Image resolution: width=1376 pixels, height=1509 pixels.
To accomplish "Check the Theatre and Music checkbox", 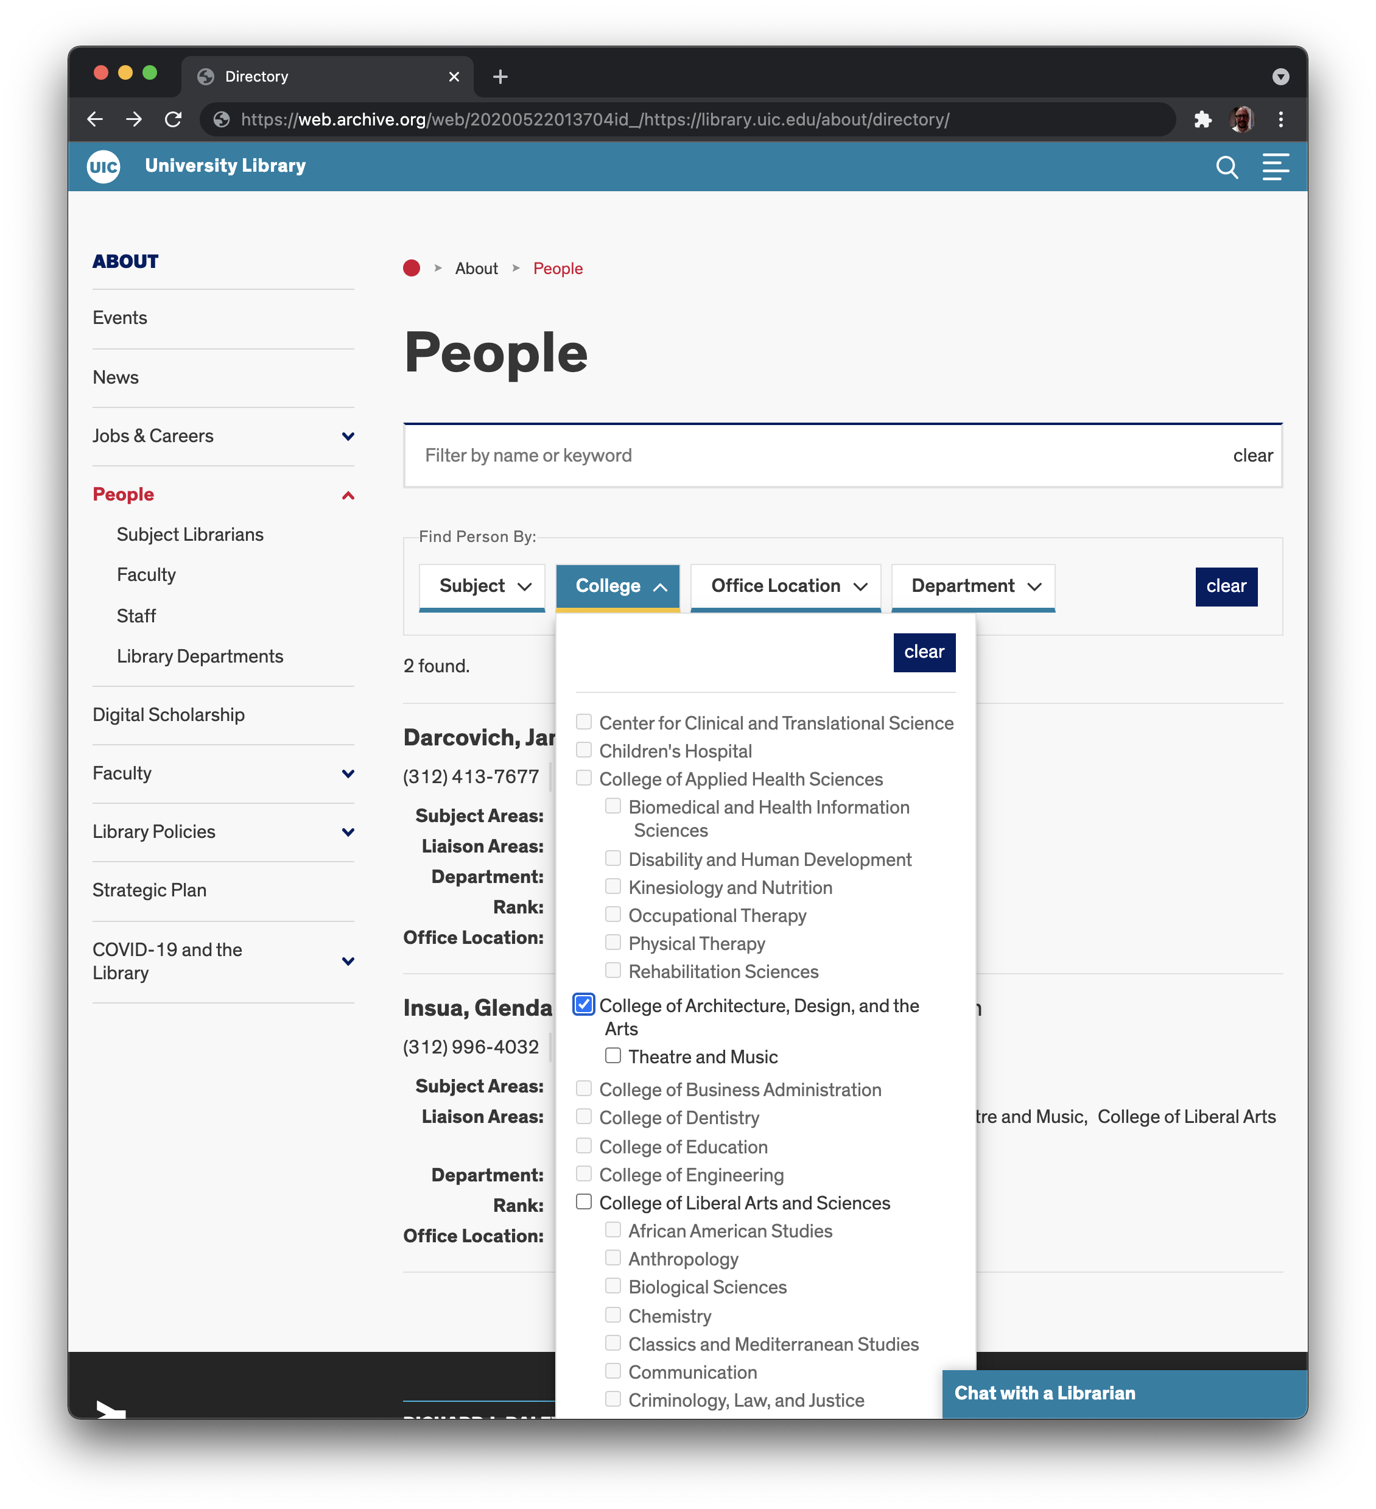I will (613, 1055).
